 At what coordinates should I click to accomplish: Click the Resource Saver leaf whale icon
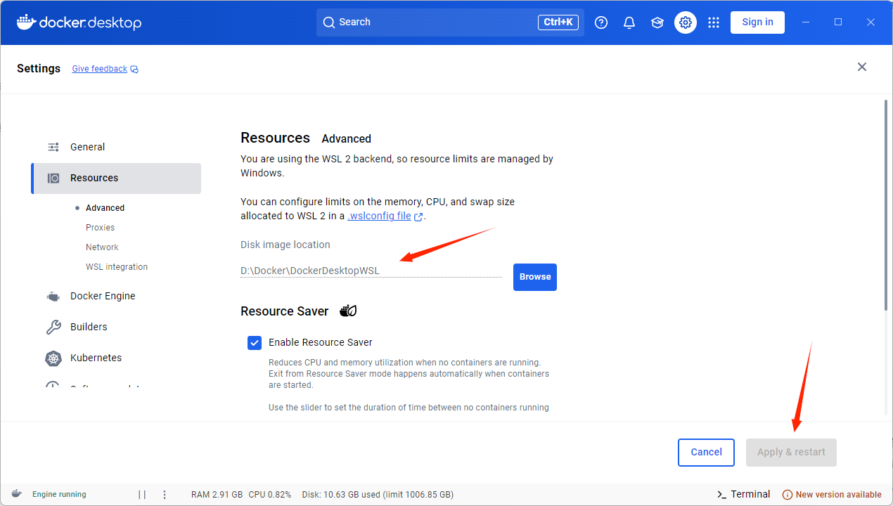point(348,311)
